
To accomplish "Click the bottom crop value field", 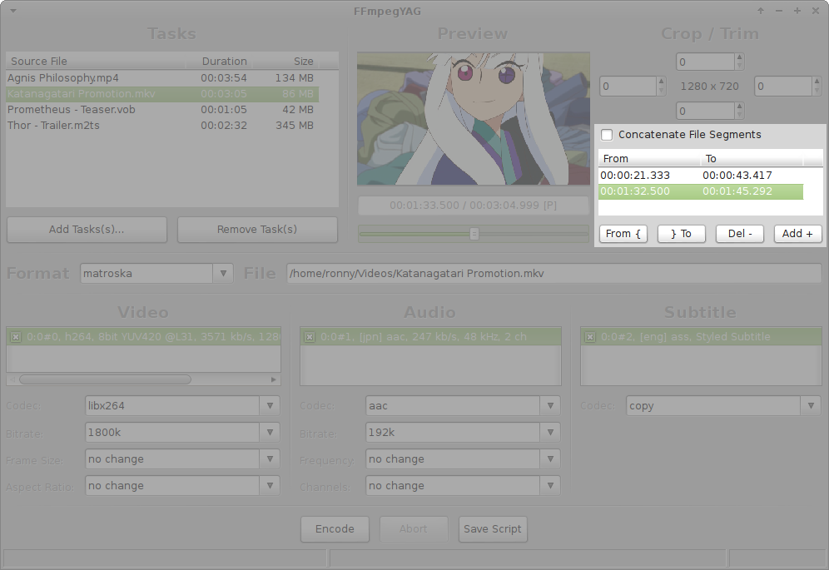I will [x=705, y=111].
